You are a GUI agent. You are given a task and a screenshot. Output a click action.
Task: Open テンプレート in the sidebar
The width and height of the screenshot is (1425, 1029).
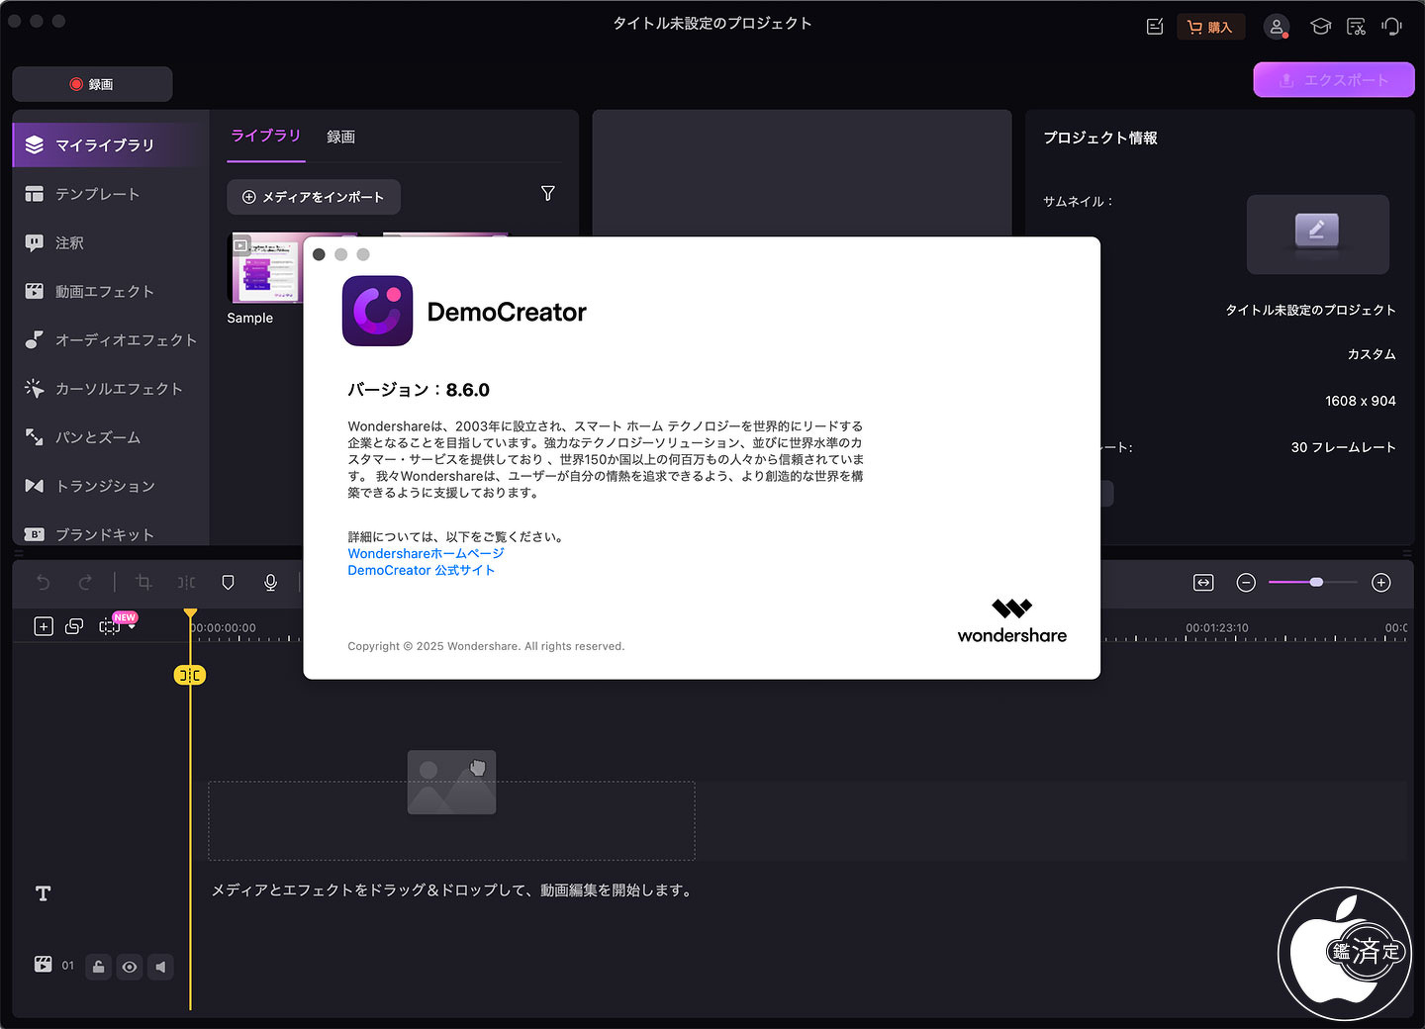click(111, 194)
